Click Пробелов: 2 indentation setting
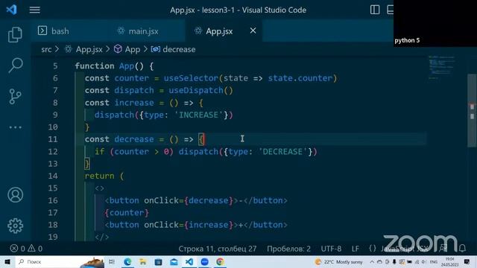The width and height of the screenshot is (477, 268). (288, 249)
